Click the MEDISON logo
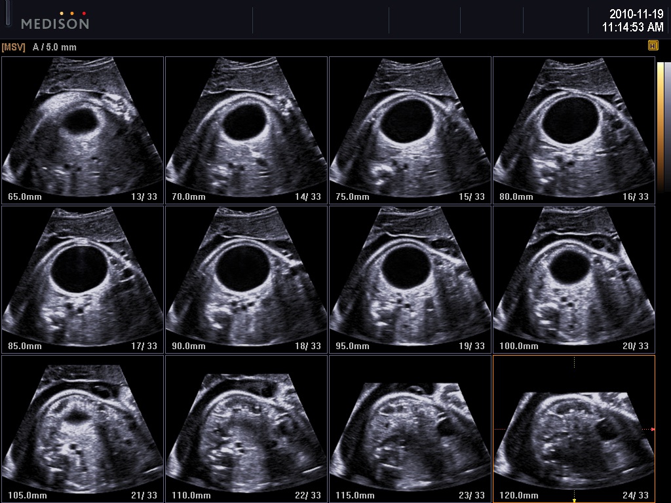 [55, 21]
